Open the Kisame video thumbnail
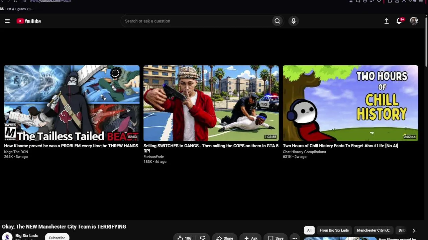 pos(72,103)
